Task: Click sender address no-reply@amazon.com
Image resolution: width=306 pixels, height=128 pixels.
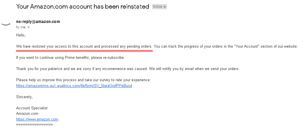Action: click(x=38, y=22)
